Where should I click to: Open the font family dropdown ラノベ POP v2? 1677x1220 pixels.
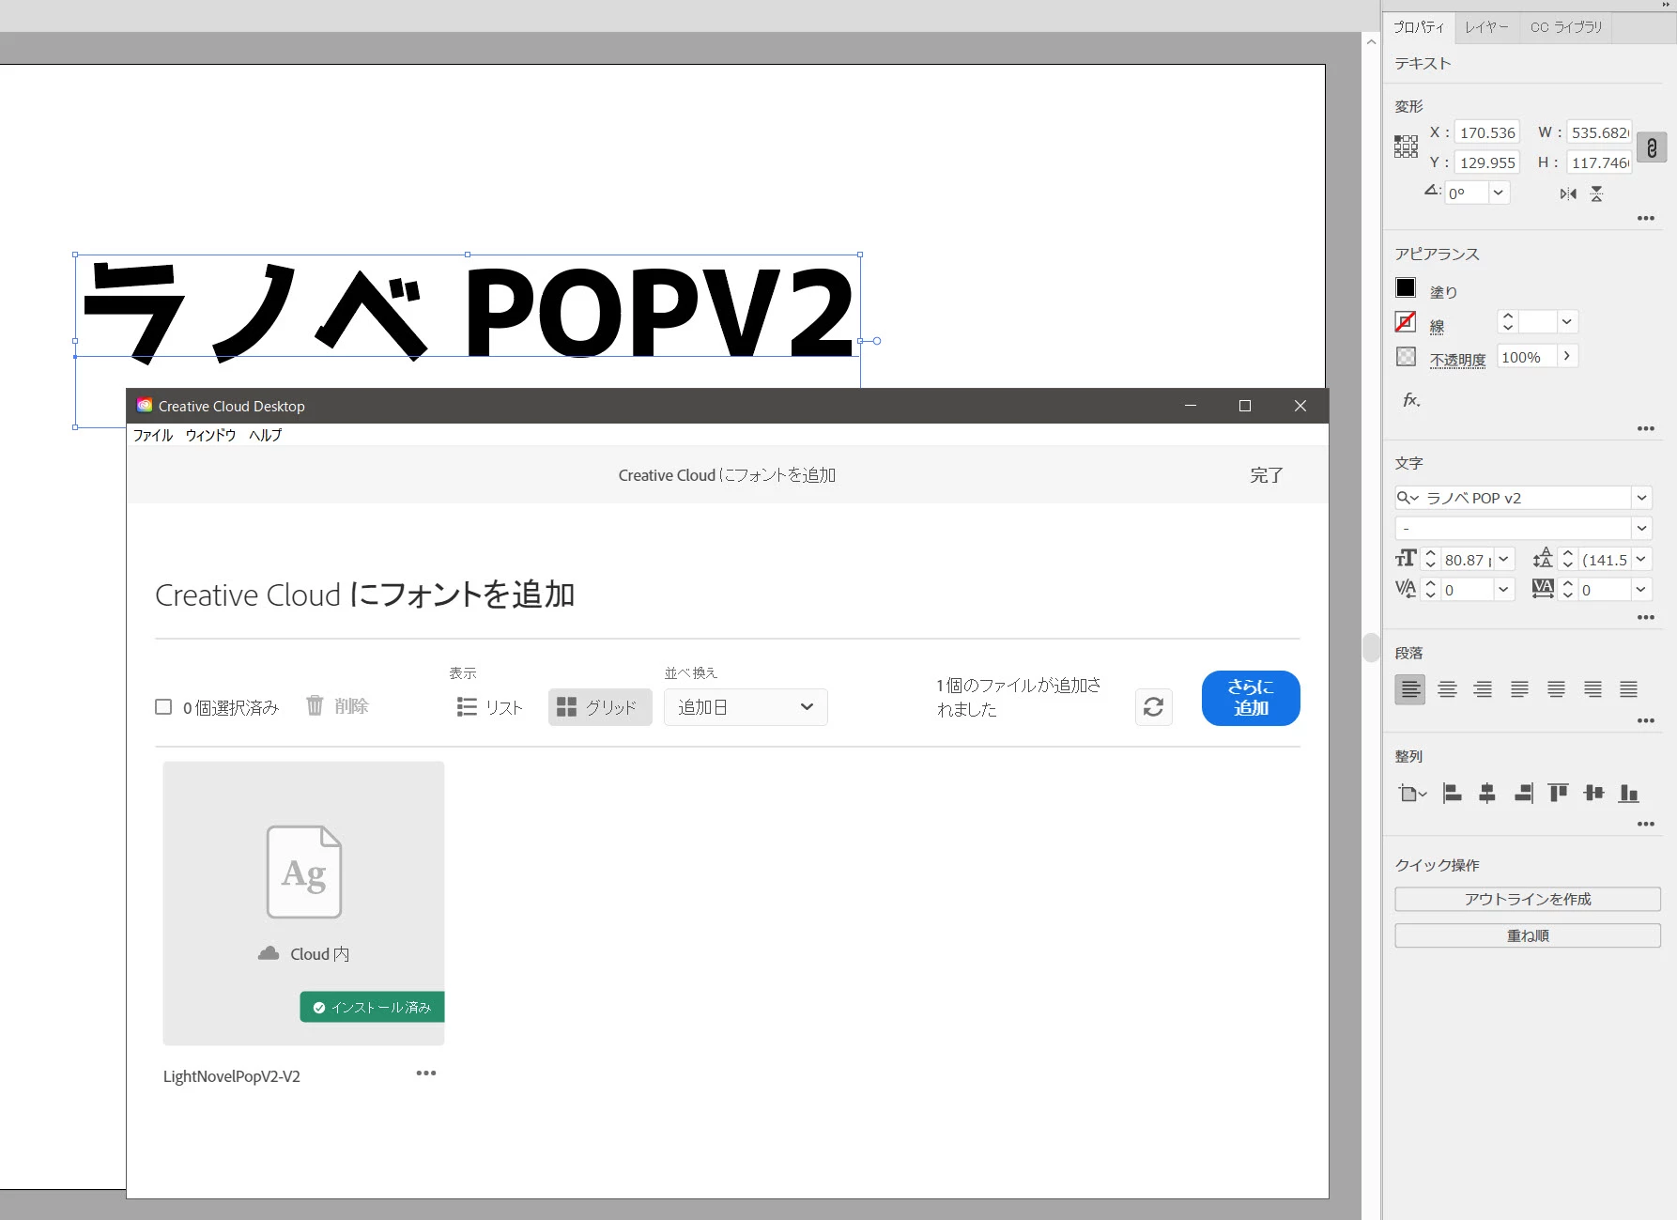1642,498
